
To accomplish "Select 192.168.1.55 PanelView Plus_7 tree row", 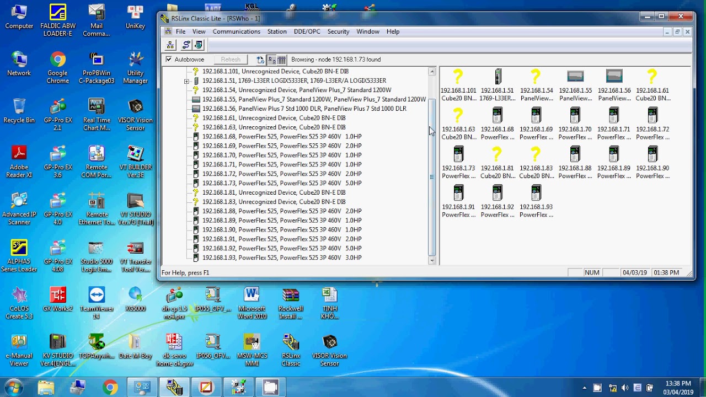I will (314, 99).
